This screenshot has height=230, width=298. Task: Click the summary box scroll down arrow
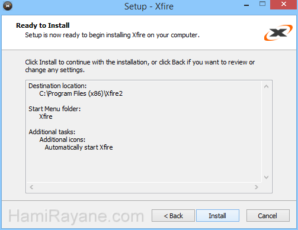[266, 177]
